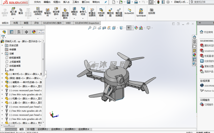
Task: Switch to the 运动算例 2 tab
Action: pos(43,129)
